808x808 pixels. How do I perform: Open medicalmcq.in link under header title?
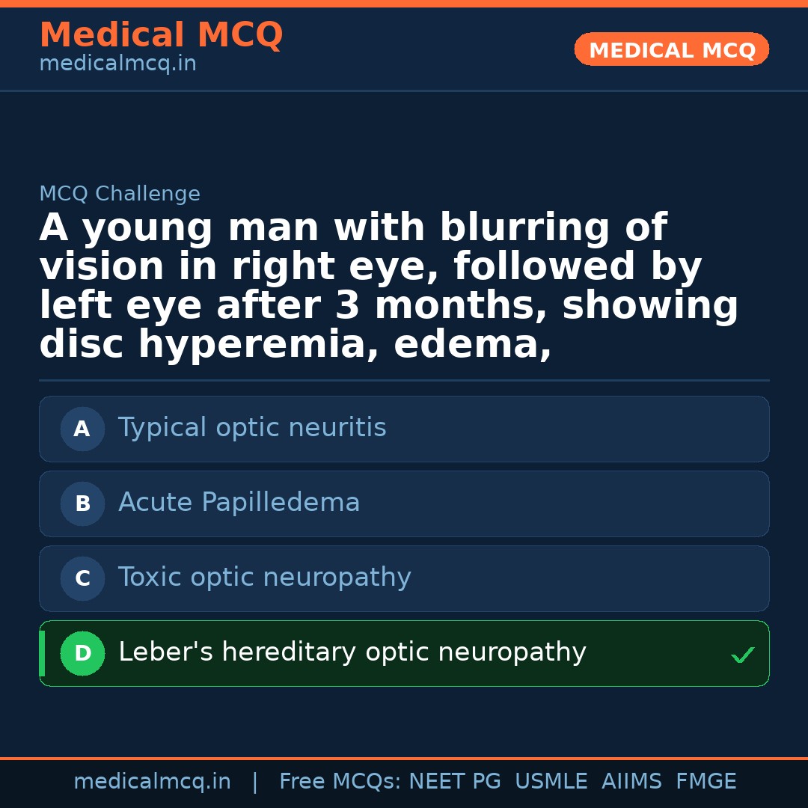(117, 64)
